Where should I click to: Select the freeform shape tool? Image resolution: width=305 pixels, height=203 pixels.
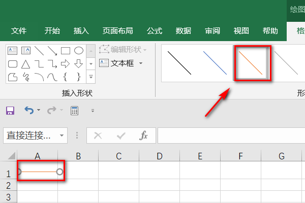(12, 77)
